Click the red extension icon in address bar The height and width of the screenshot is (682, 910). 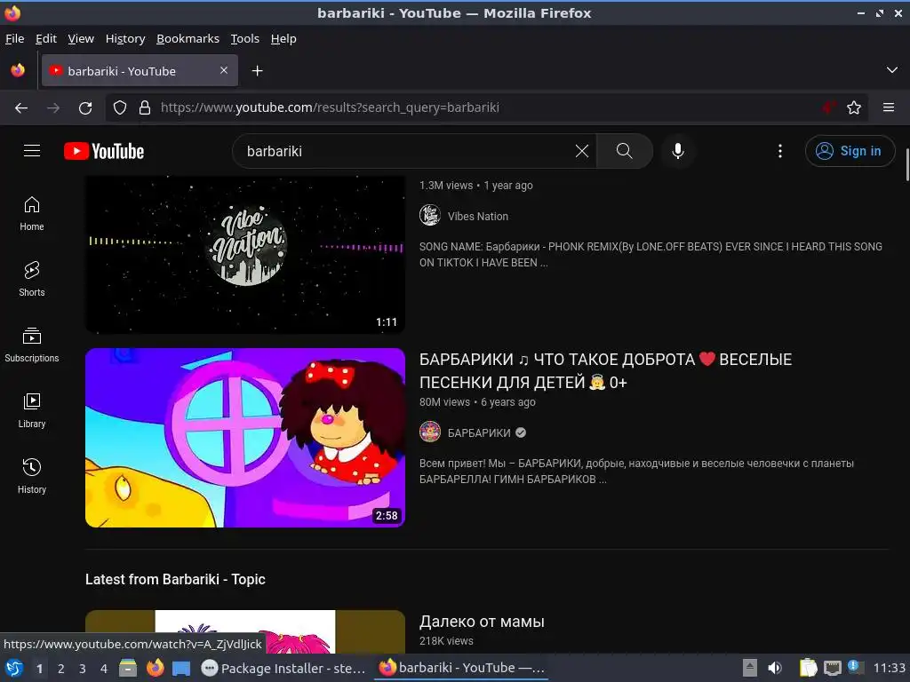[828, 107]
